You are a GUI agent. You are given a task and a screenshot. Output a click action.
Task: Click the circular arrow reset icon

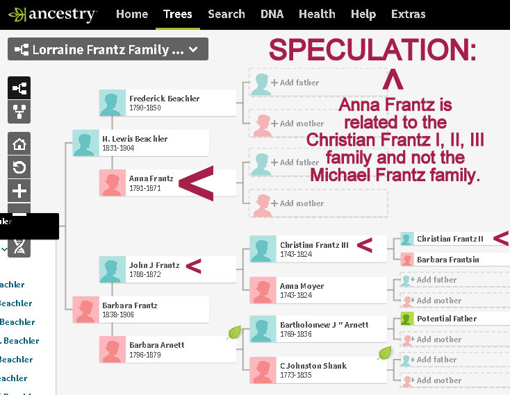pos(19,167)
